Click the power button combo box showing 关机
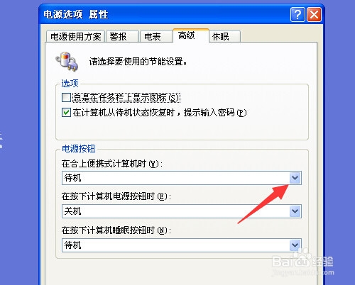 [182, 211]
